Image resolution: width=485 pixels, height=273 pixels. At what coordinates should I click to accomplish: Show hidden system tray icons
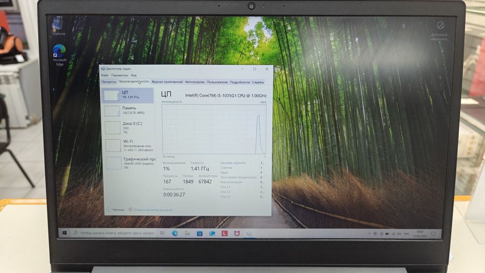pos(369,234)
